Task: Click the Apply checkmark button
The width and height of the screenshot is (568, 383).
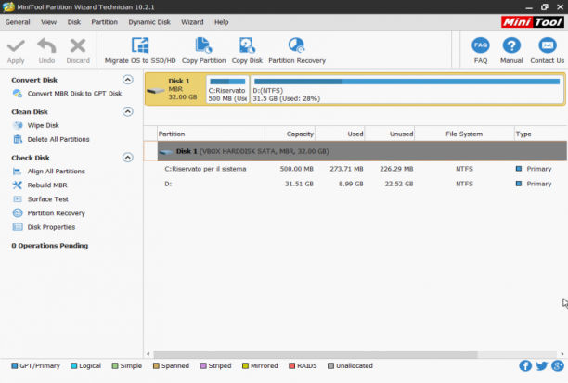Action: coord(16,50)
